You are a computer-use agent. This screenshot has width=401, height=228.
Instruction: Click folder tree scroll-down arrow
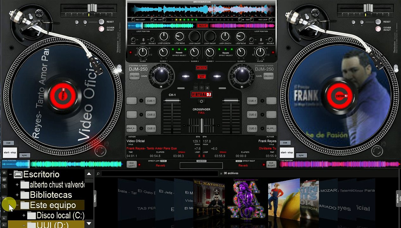pos(89,223)
